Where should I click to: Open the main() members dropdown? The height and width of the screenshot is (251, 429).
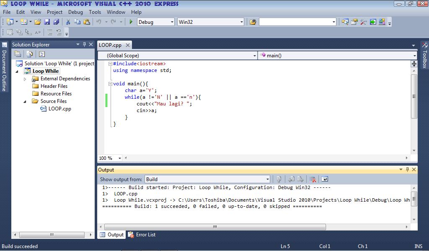[x=414, y=56]
